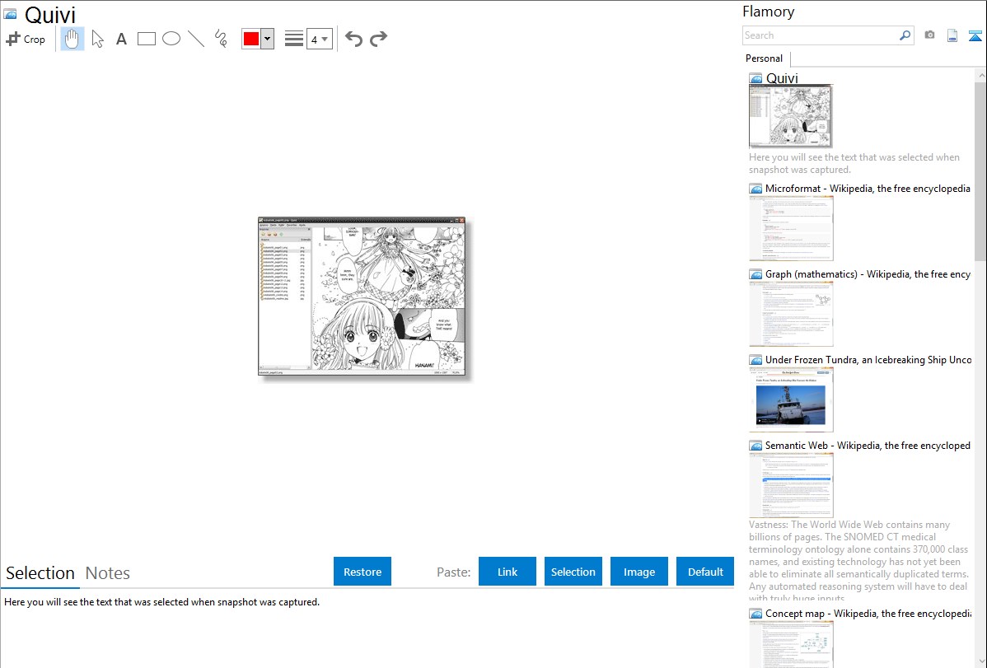Click the icon beside sidebar Quivi title
This screenshot has width=987, height=668.
click(756, 79)
